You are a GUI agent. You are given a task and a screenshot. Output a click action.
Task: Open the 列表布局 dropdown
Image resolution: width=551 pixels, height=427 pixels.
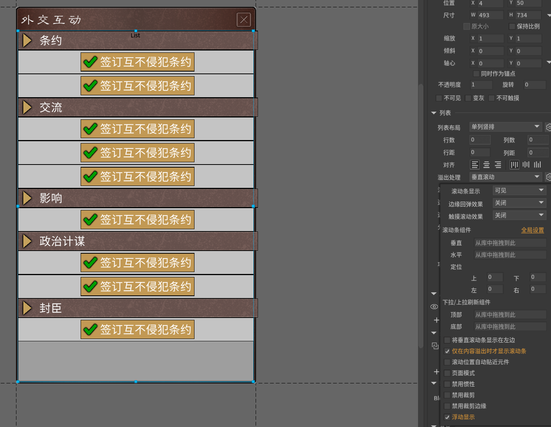(505, 127)
